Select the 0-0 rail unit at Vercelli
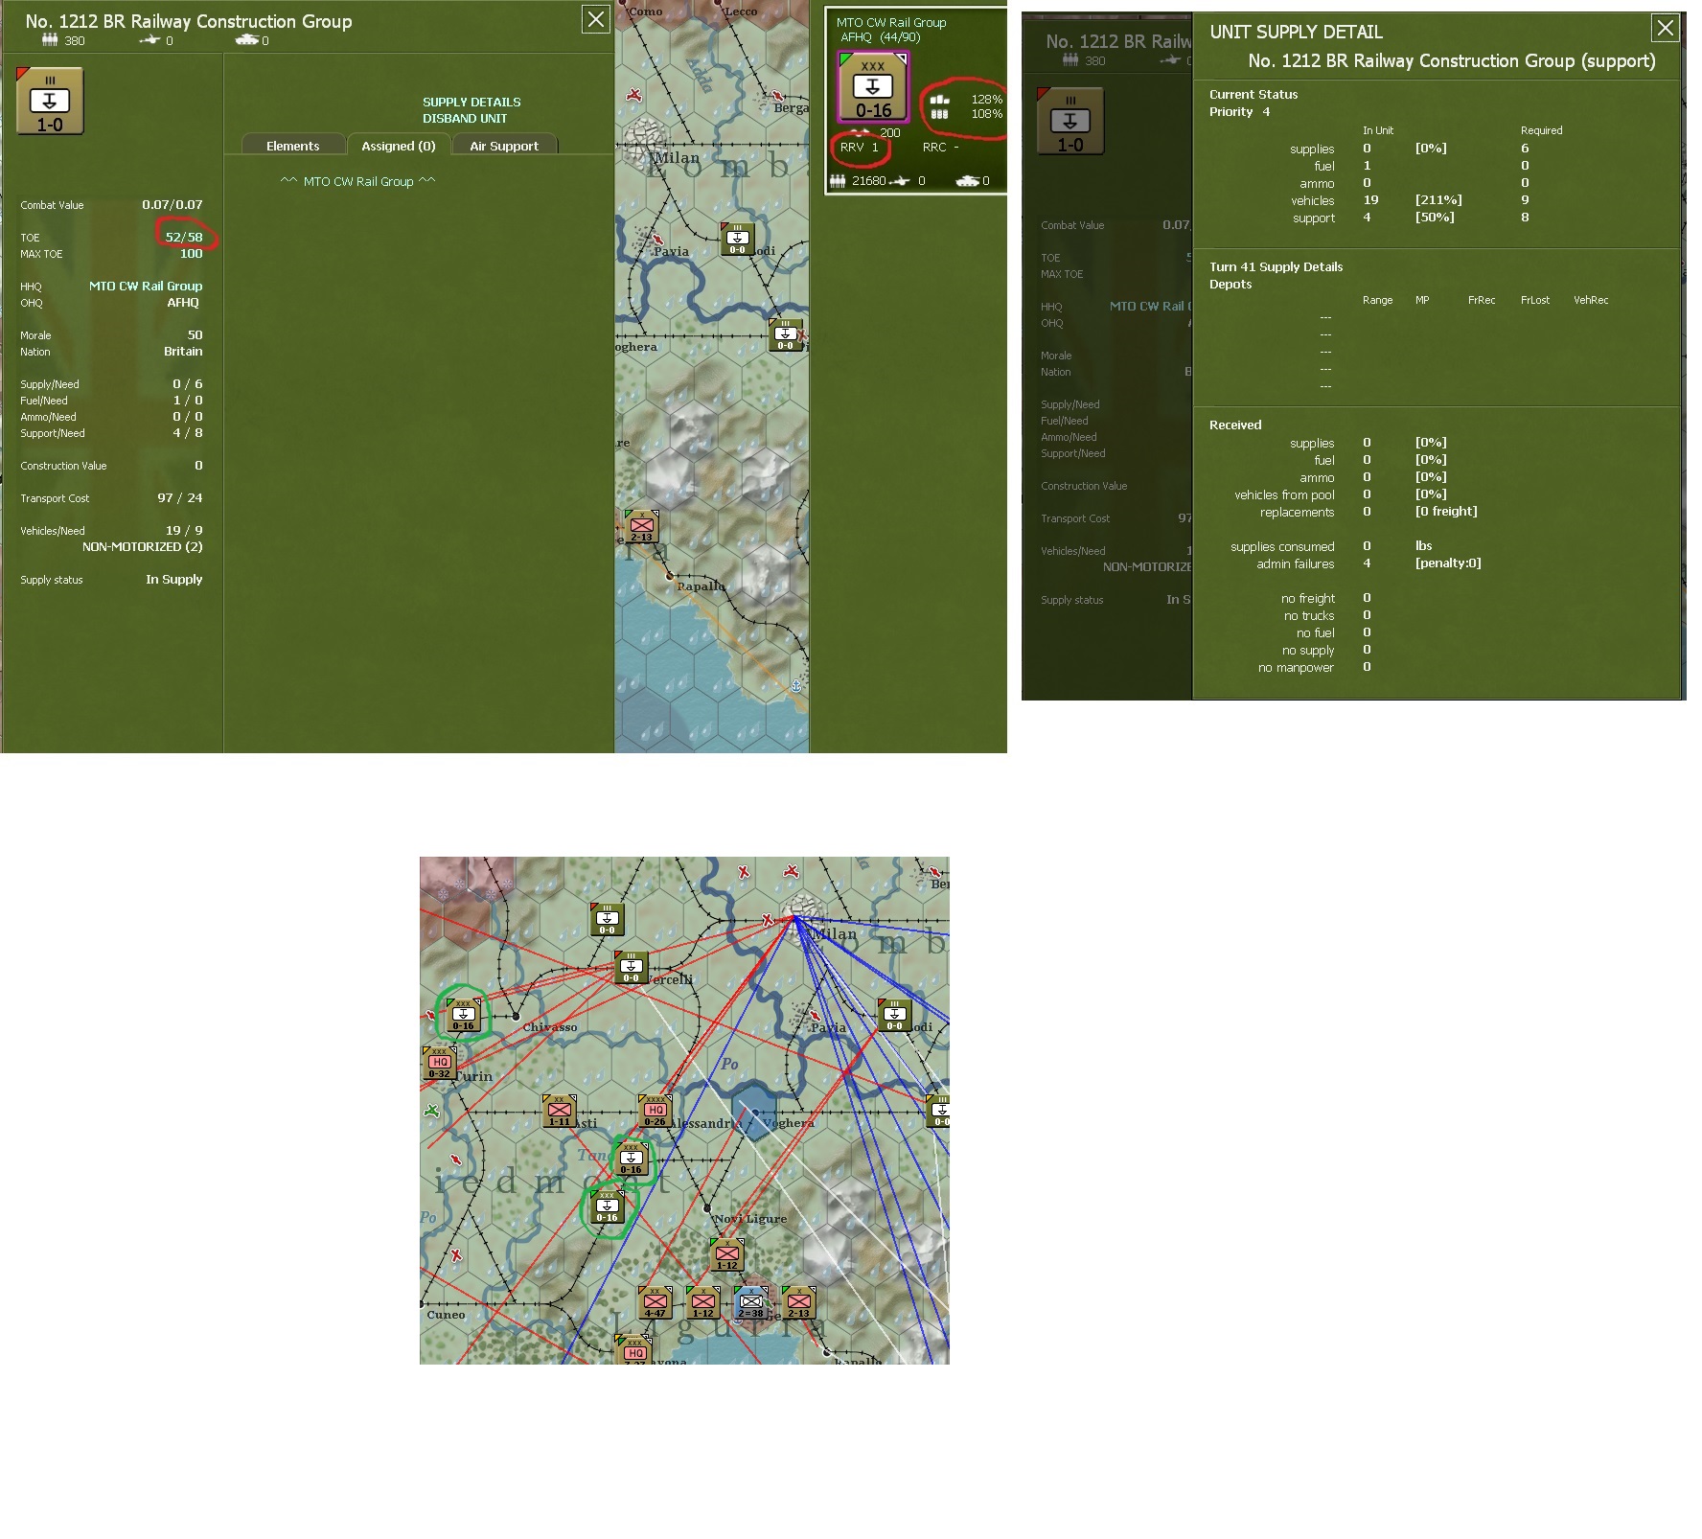1702x1539 pixels. [631, 967]
